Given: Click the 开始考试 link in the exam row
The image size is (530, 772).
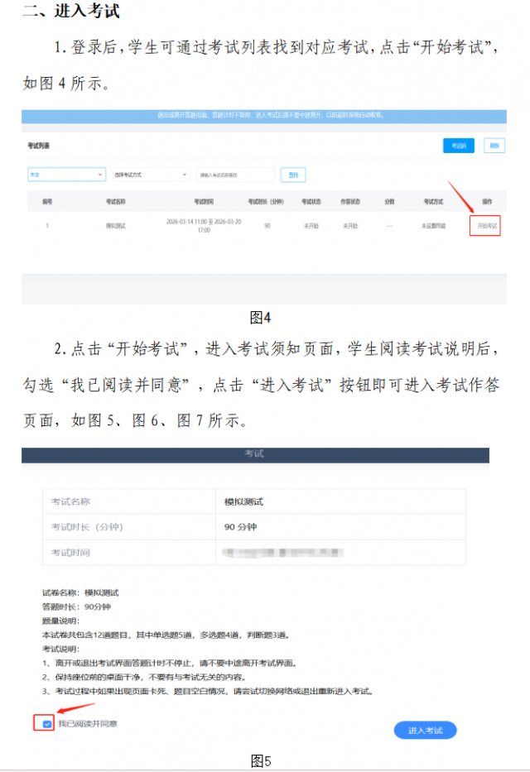Looking at the screenshot, I should [x=485, y=225].
